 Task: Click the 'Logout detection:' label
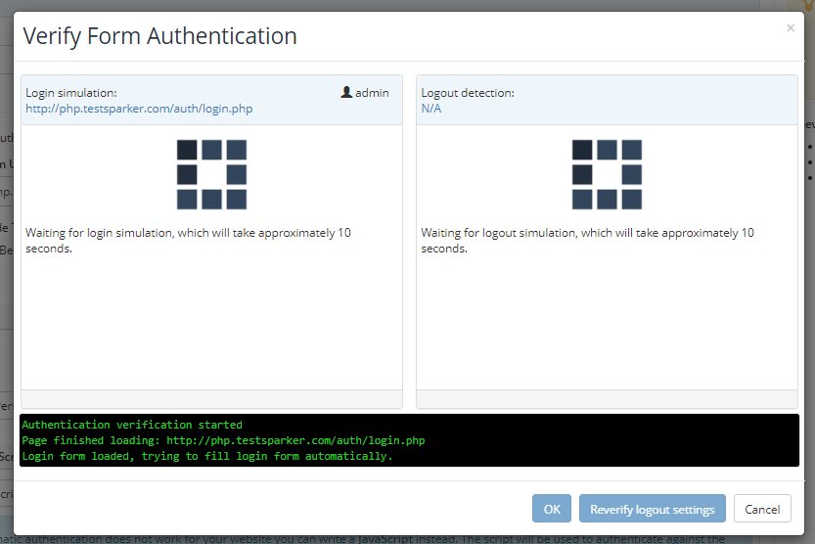coord(468,93)
